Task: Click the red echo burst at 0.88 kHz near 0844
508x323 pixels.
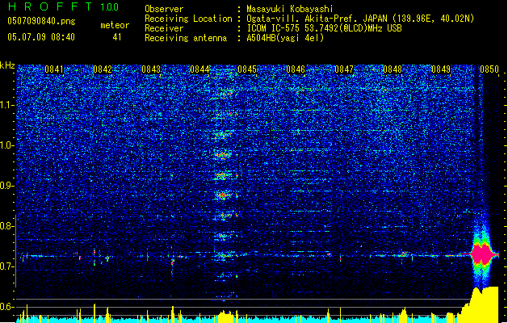Action: (x=222, y=195)
